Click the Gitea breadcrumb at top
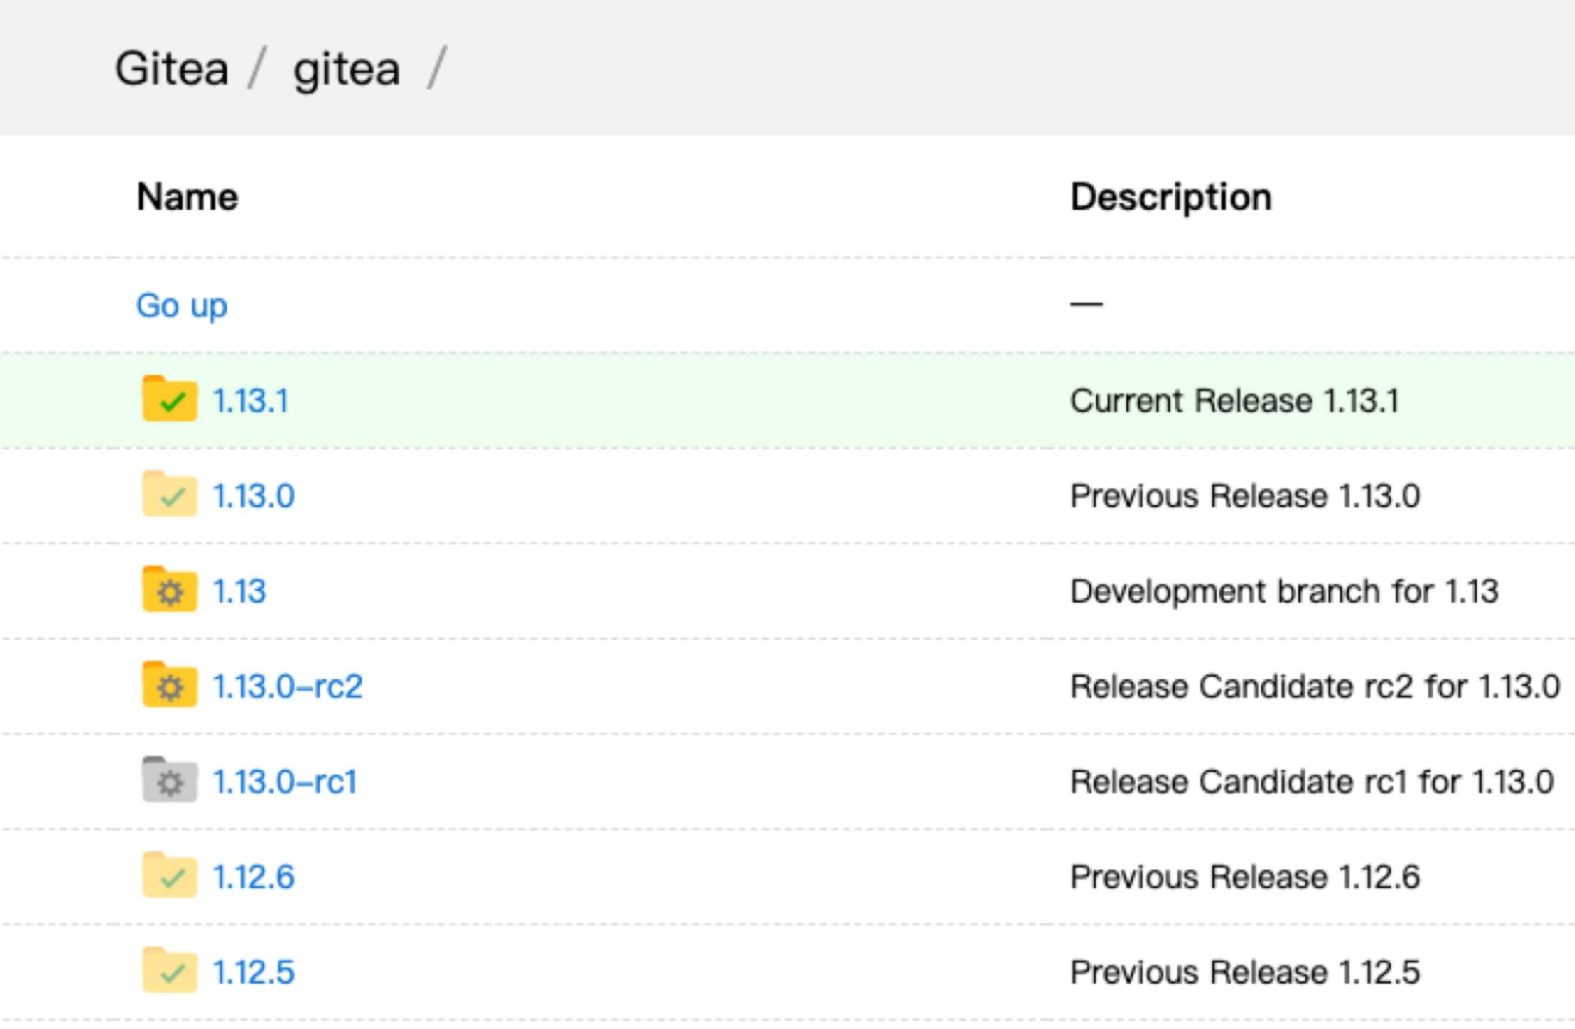The width and height of the screenshot is (1575, 1029). [x=172, y=69]
